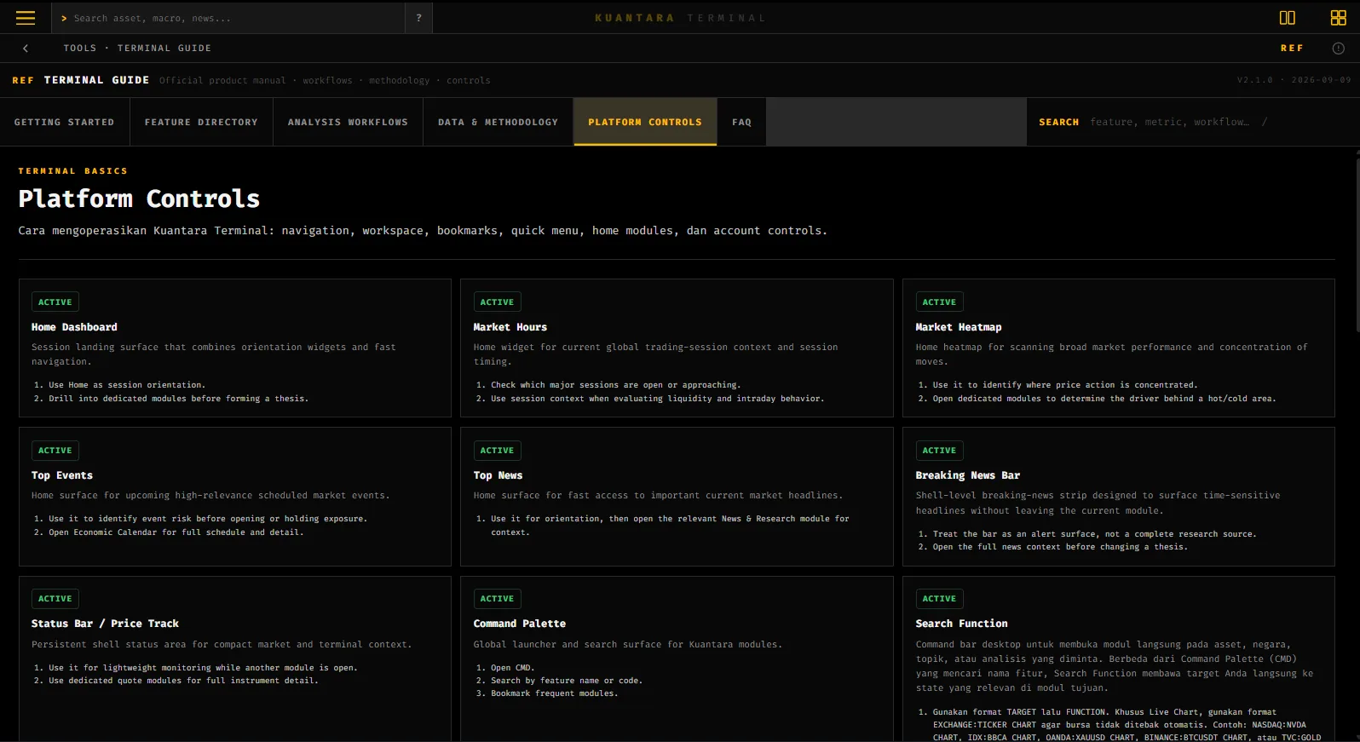
Task: Click the Search Function card title
Action: (x=962, y=624)
